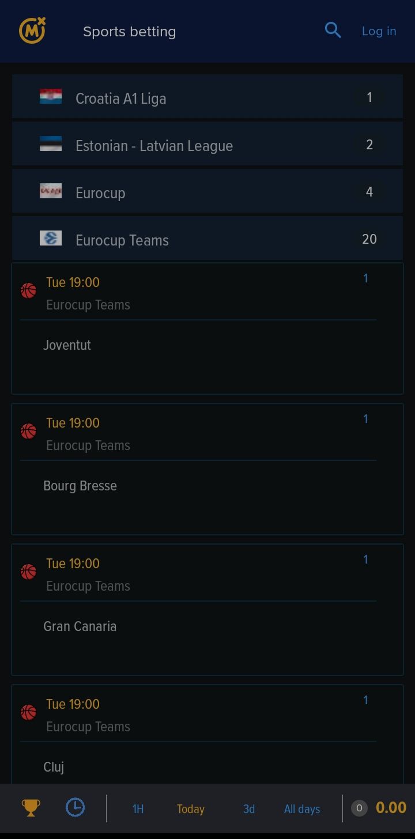Show events for All days
This screenshot has height=839, width=415.
coord(301,809)
